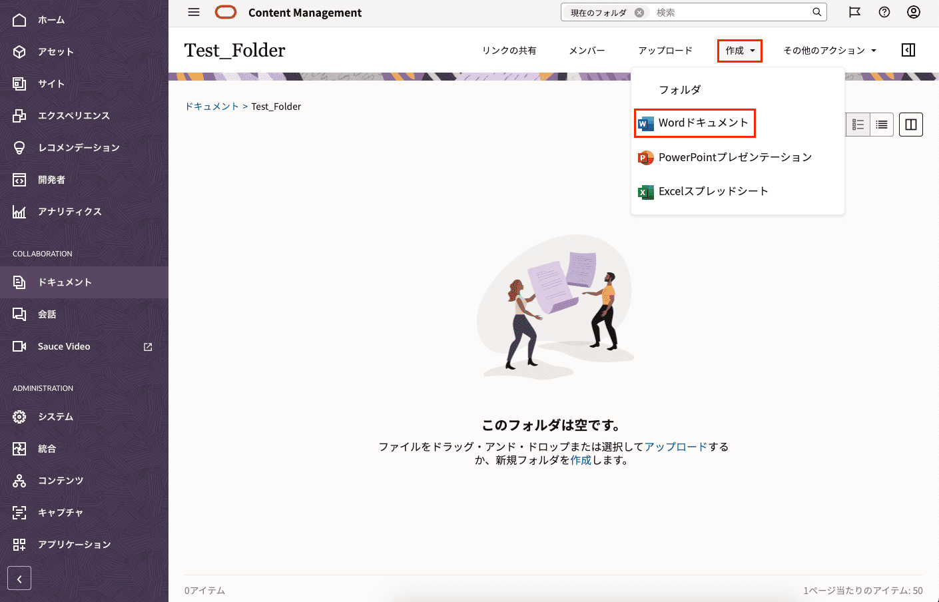
Task: Expand その他のアクション dropdown
Action: pyautogui.click(x=830, y=51)
